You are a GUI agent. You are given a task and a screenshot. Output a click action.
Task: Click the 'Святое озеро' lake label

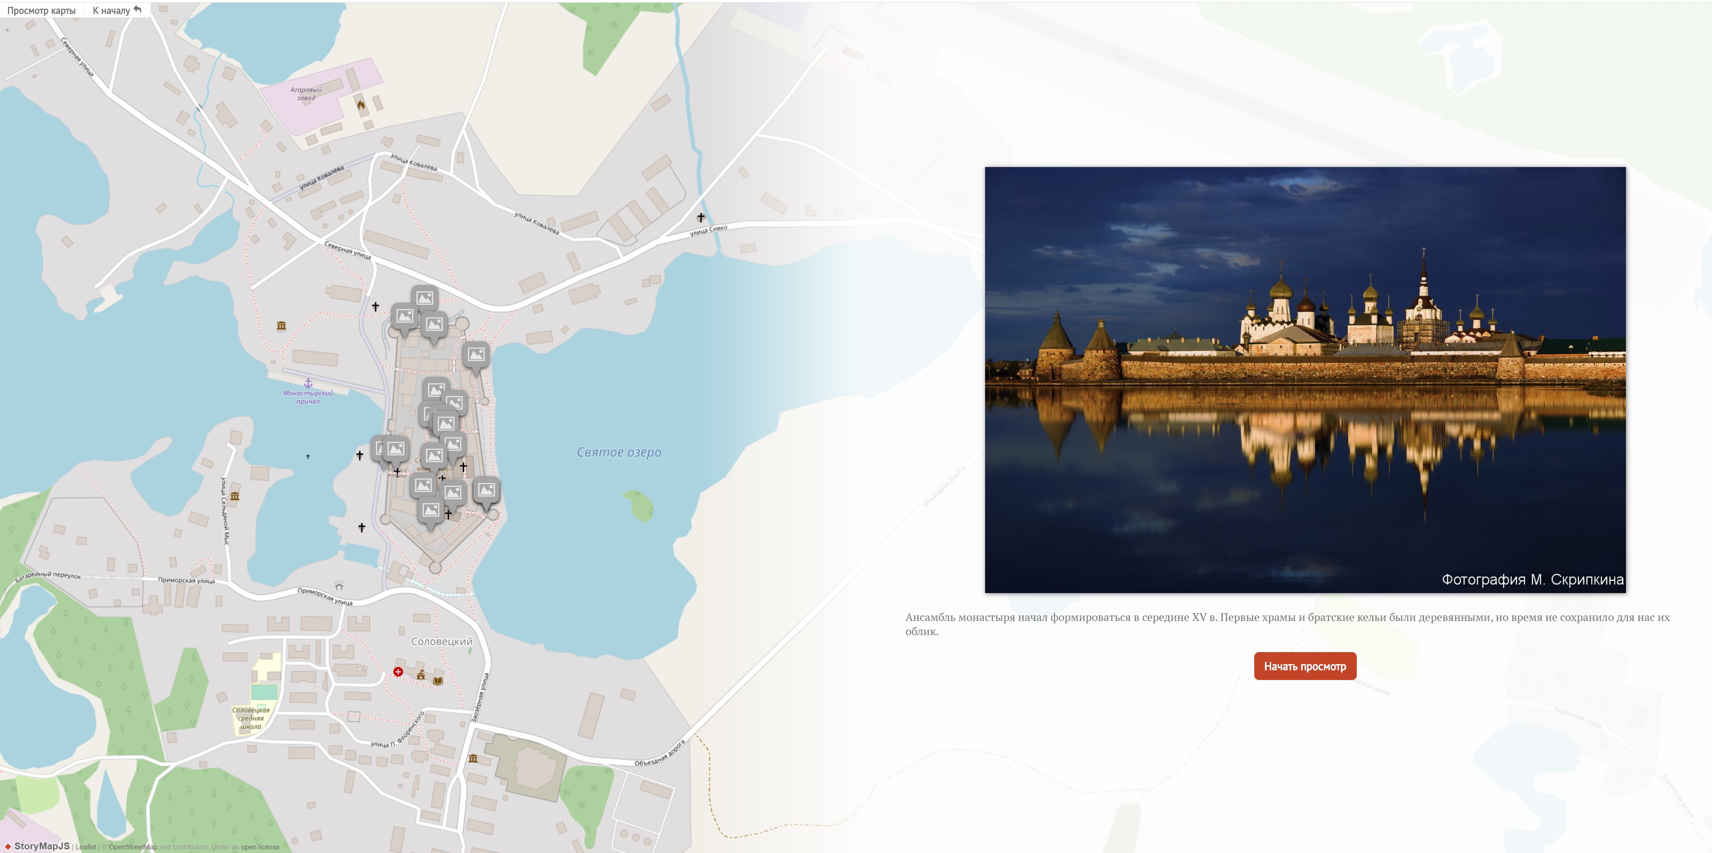pos(619,452)
